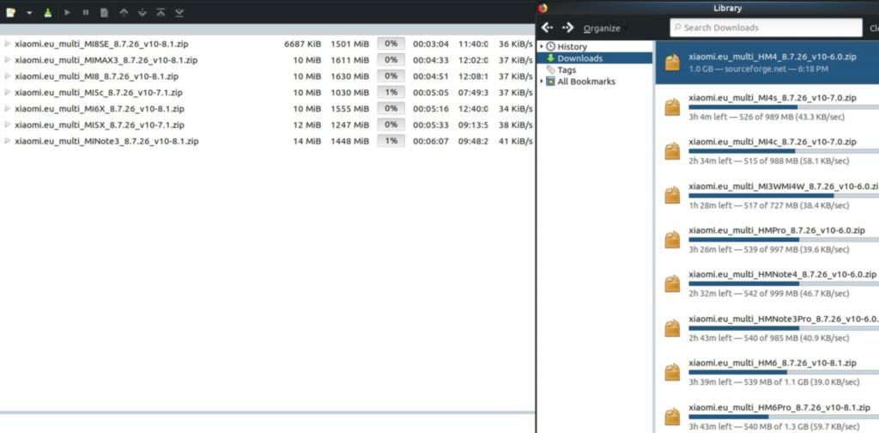Click the MI3WMI4W download progress bar
This screenshot has width=879, height=433.
click(x=784, y=196)
